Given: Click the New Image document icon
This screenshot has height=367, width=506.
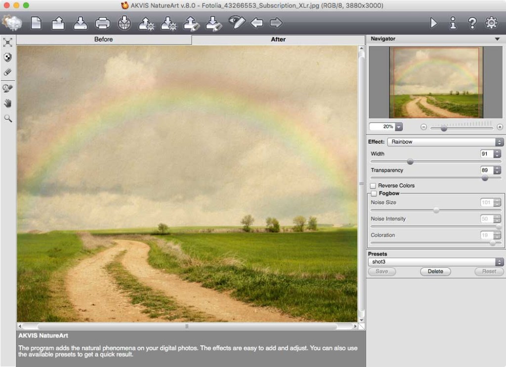Looking at the screenshot, I should (36, 23).
